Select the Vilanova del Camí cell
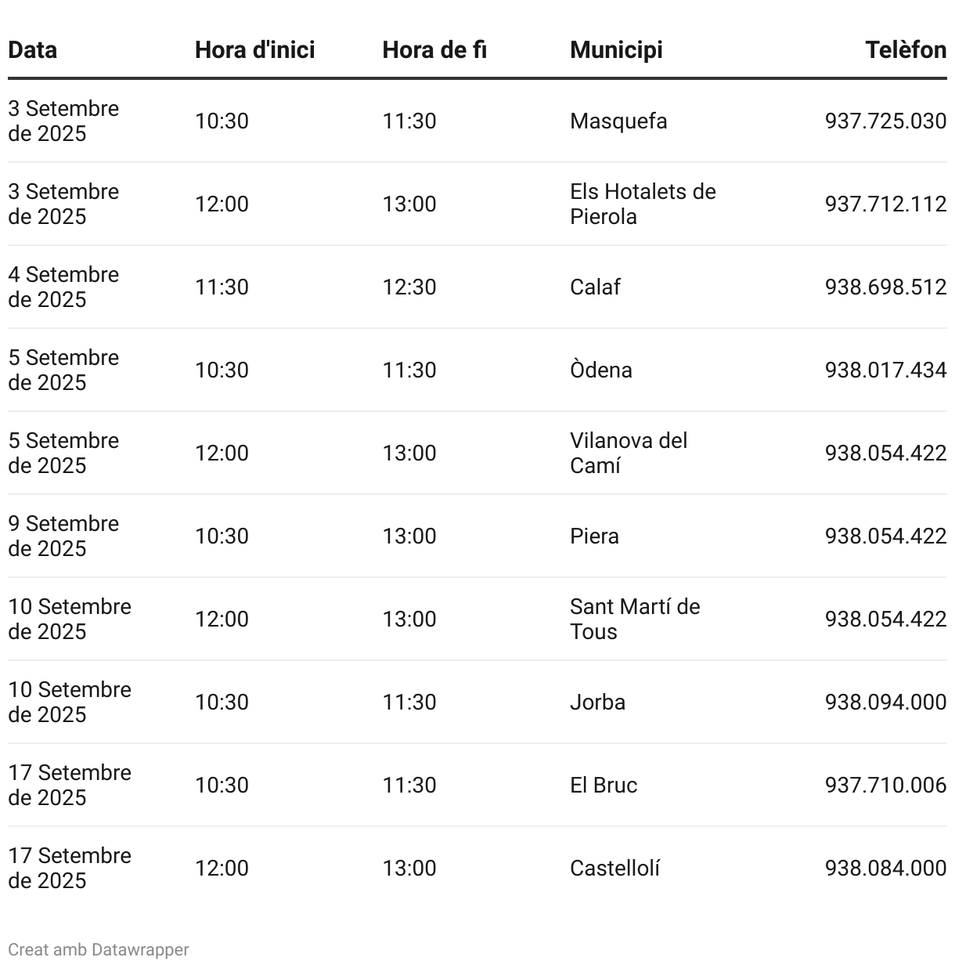955x968 pixels. pyautogui.click(x=629, y=453)
